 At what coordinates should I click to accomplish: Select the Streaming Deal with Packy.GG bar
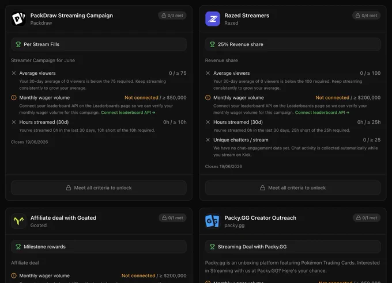(x=293, y=247)
